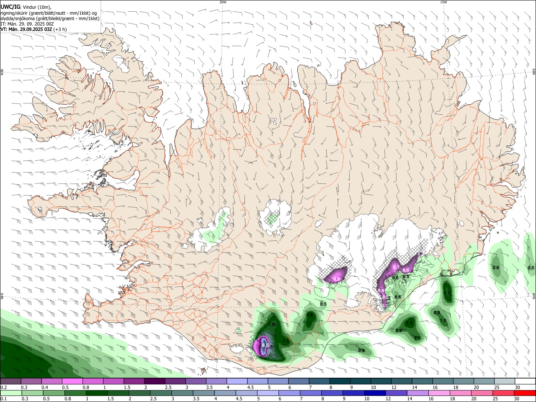Select the palest green 0.1 swatch in the rain legend
Viewport: 536px width, 402px height.
point(11,393)
